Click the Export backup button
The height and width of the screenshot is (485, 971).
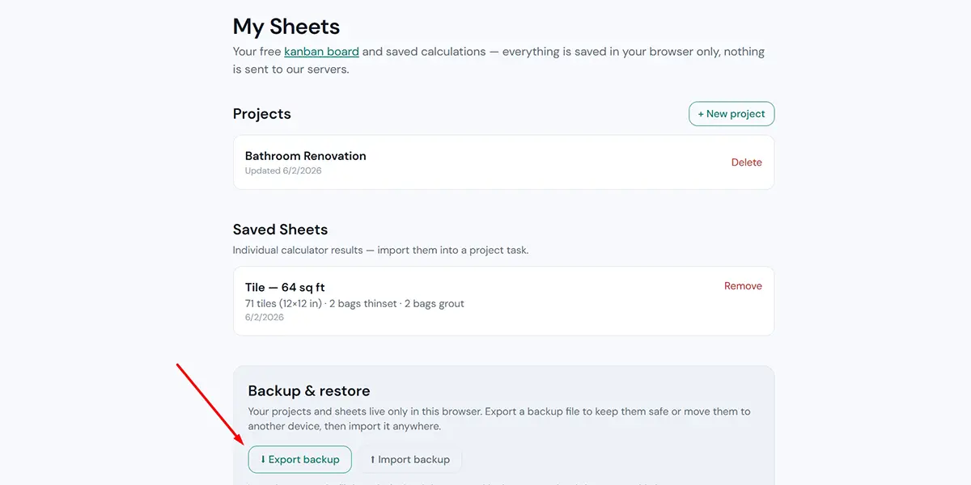tap(300, 460)
